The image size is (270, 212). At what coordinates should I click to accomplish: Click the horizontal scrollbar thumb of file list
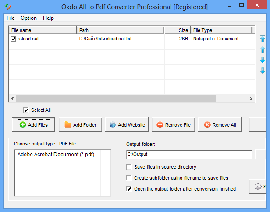[116, 99]
